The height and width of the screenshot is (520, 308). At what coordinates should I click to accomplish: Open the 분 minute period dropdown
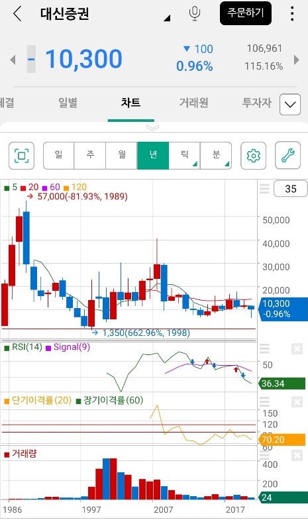pyautogui.click(x=216, y=156)
